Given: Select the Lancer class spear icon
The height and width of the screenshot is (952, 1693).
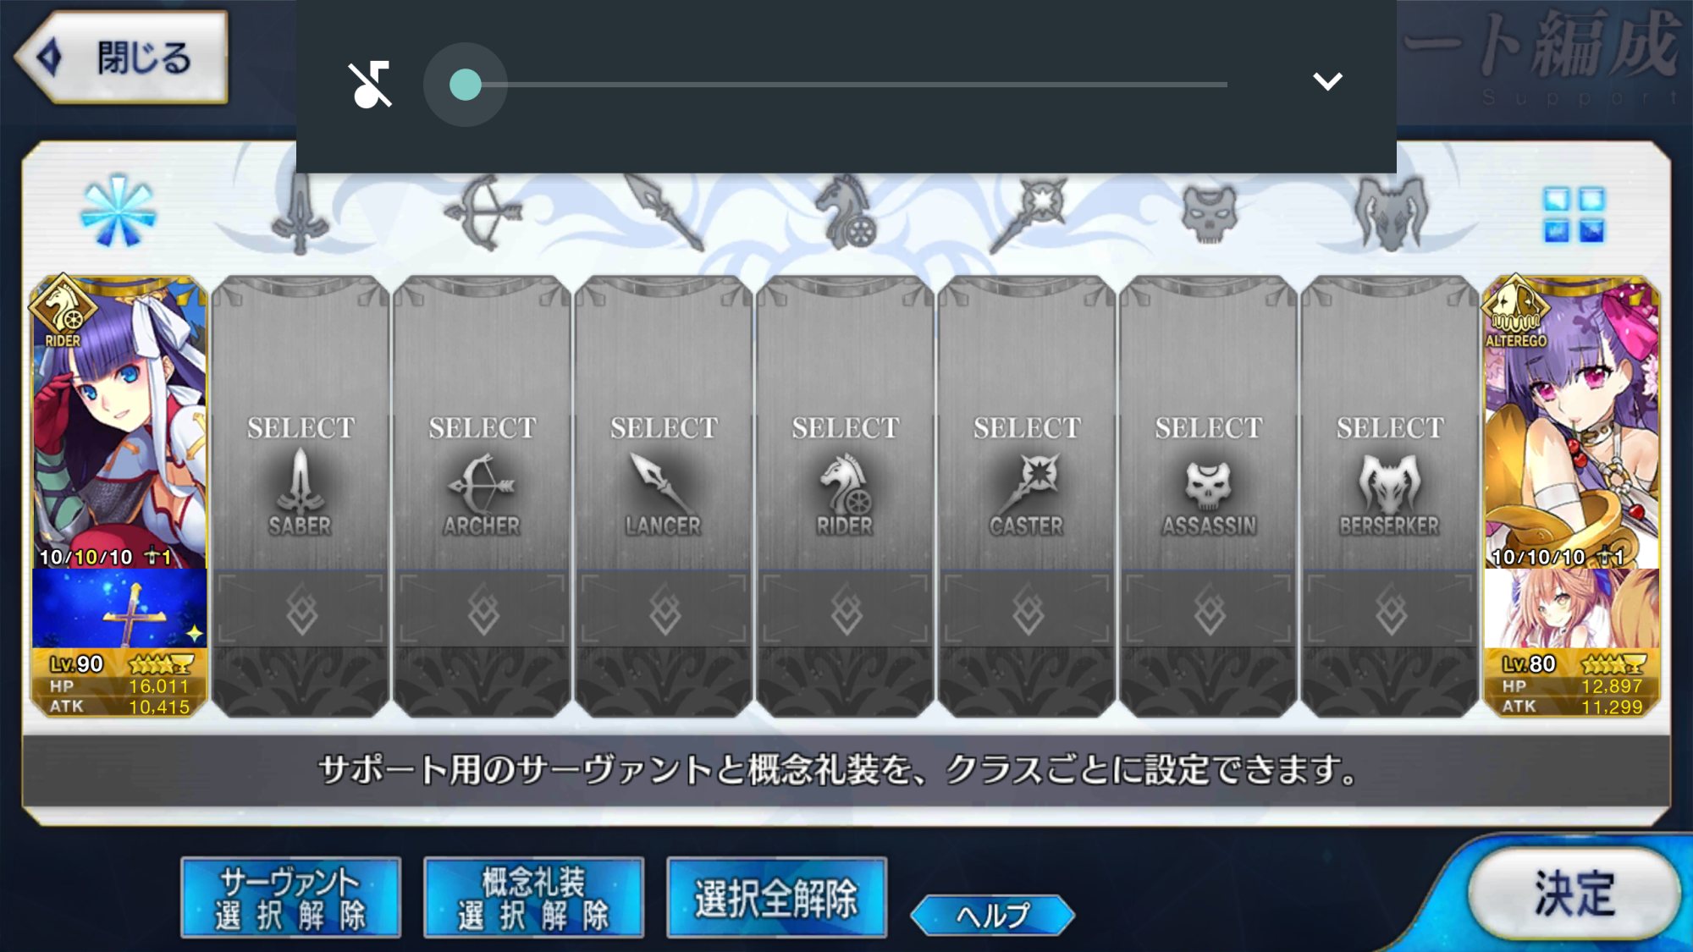Looking at the screenshot, I should coord(663,212).
